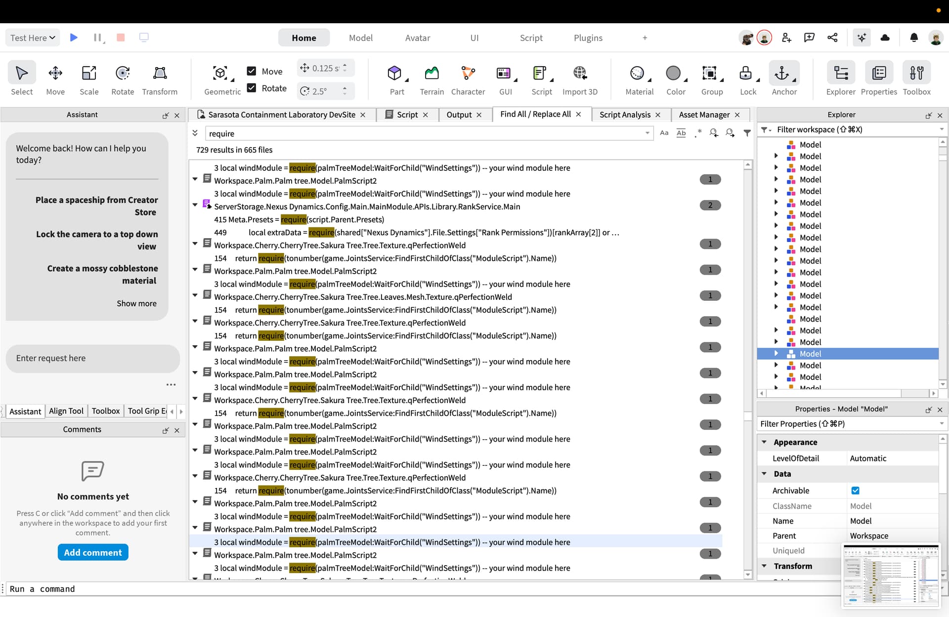This screenshot has width=949, height=617.
Task: Start playtest with Play button
Action: [74, 38]
